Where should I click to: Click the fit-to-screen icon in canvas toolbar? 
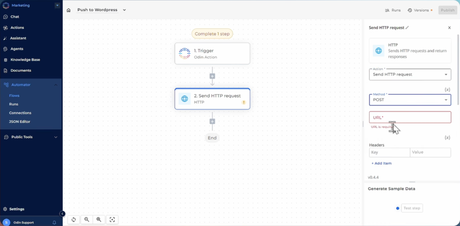click(x=112, y=219)
